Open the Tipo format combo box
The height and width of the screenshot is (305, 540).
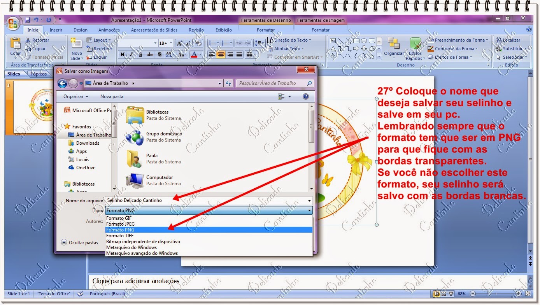(x=209, y=210)
